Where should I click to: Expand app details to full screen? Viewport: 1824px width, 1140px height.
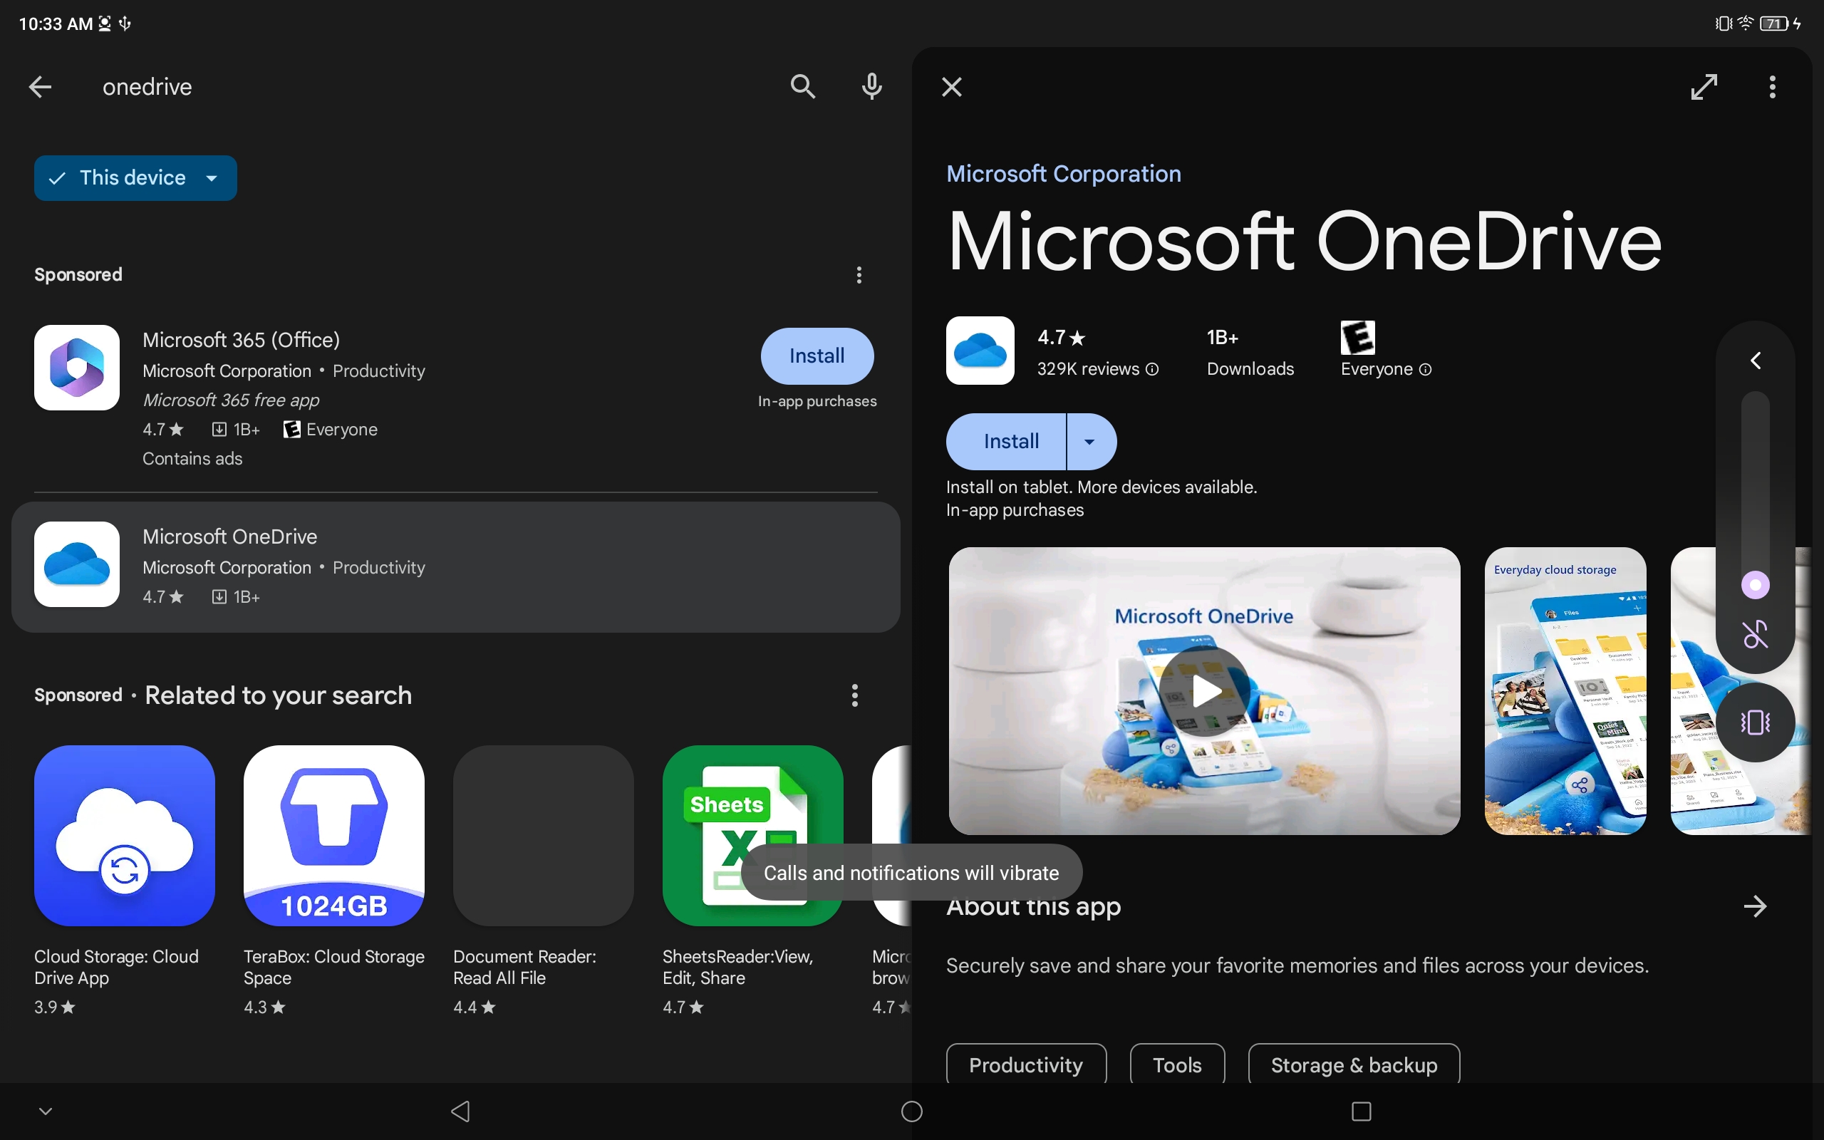1704,87
